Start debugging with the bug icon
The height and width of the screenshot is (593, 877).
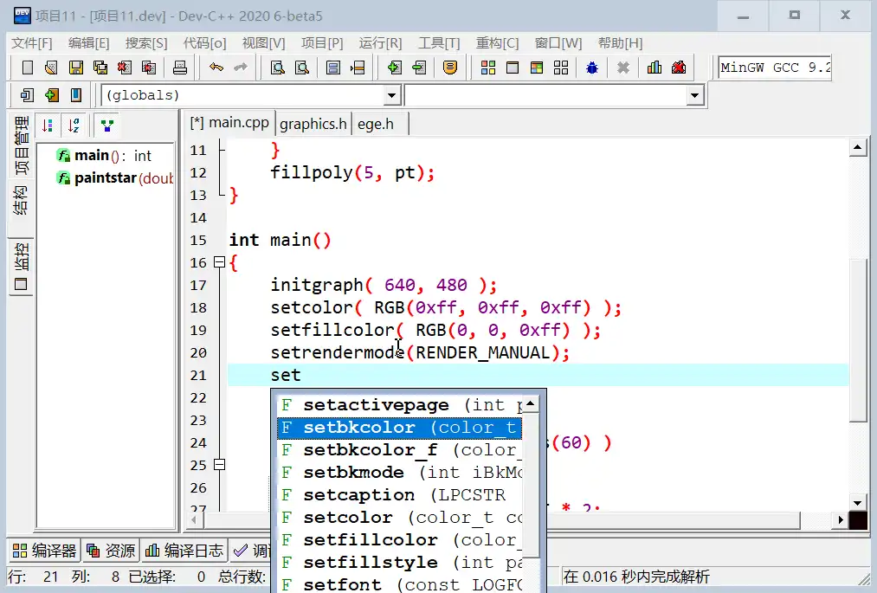tap(592, 68)
